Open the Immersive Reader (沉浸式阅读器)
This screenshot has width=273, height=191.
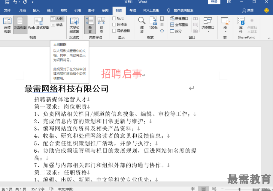74,25
